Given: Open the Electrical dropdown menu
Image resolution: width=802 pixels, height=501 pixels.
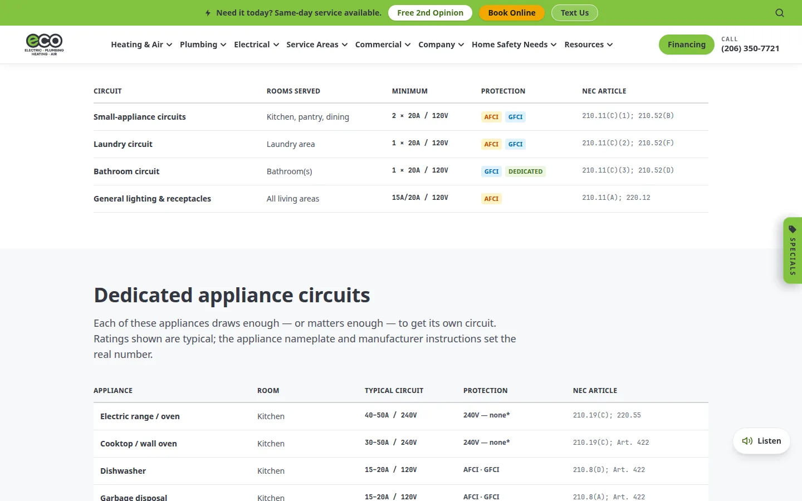Looking at the screenshot, I should click(256, 45).
